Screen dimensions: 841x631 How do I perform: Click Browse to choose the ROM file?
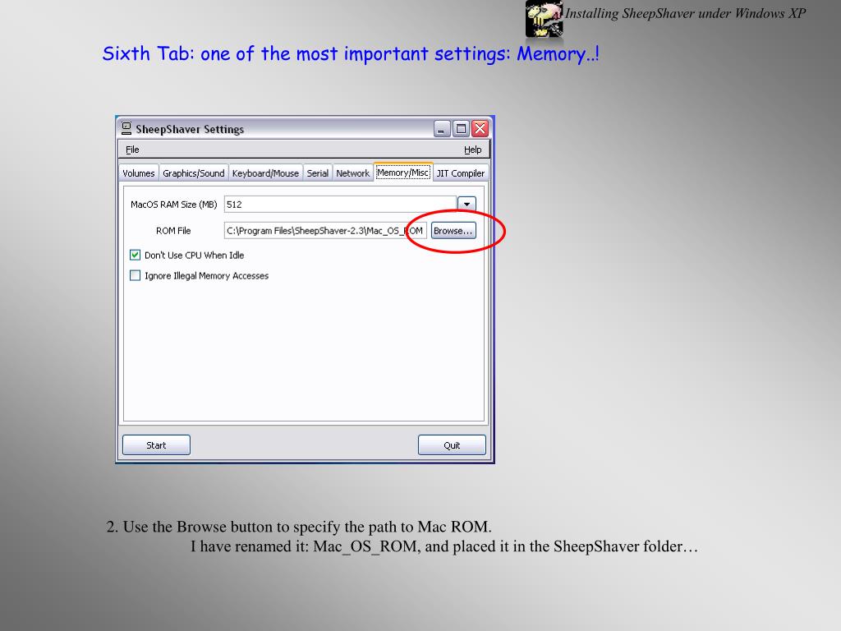453,231
